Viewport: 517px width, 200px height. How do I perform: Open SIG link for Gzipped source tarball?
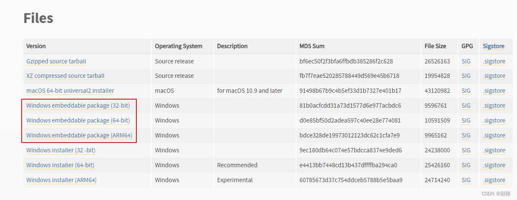(x=466, y=61)
